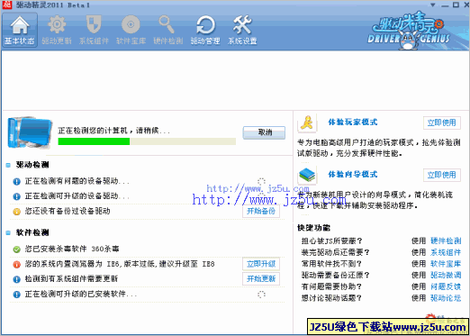Click 开始更新 system components button
This screenshot has height=336, width=470.
261,278
